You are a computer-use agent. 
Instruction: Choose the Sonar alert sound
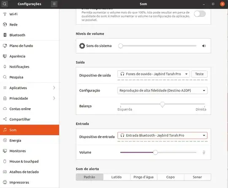(198, 177)
